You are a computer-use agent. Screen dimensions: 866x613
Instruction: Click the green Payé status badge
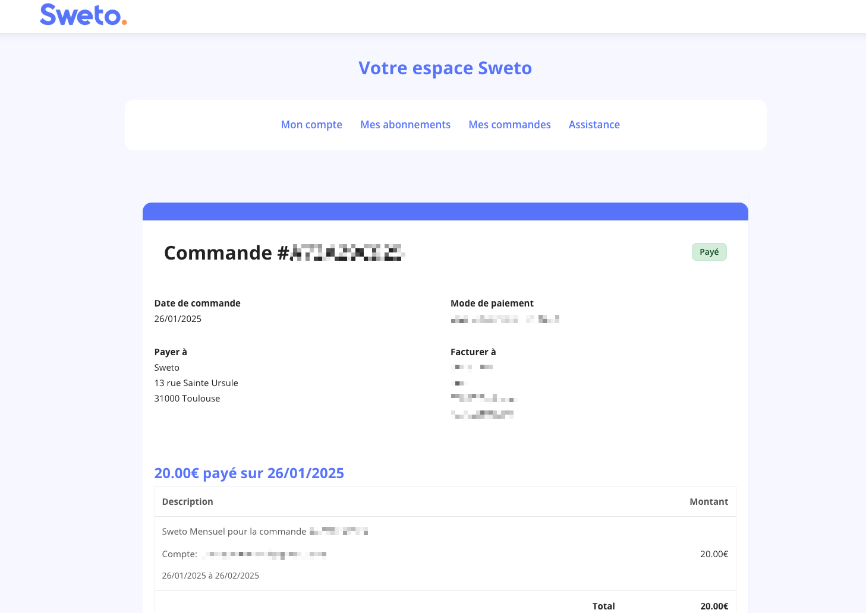click(708, 252)
